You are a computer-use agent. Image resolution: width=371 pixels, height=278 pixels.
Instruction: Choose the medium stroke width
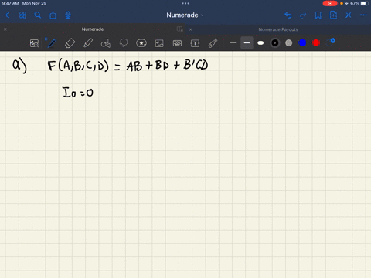(x=247, y=43)
